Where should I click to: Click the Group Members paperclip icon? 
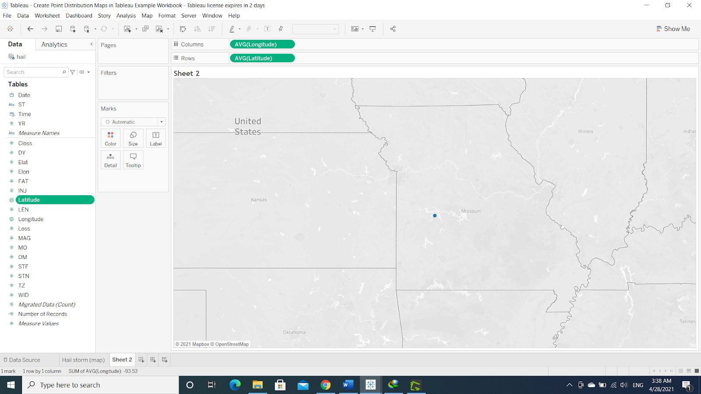[x=249, y=29]
